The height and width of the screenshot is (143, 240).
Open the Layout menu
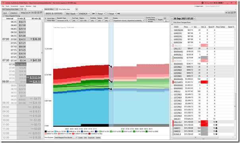(22, 6)
